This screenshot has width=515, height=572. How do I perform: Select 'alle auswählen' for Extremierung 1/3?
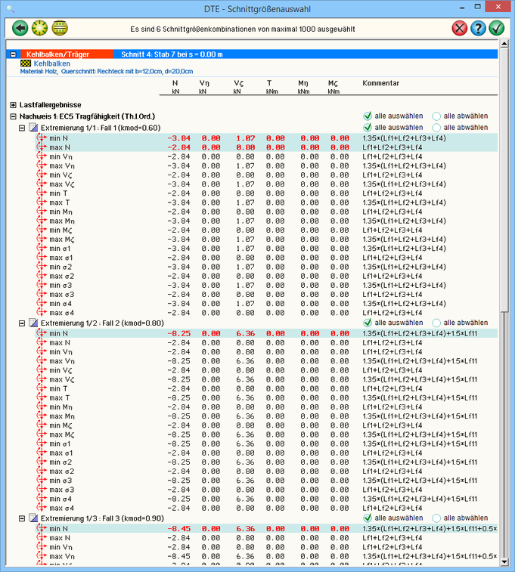coord(368,518)
